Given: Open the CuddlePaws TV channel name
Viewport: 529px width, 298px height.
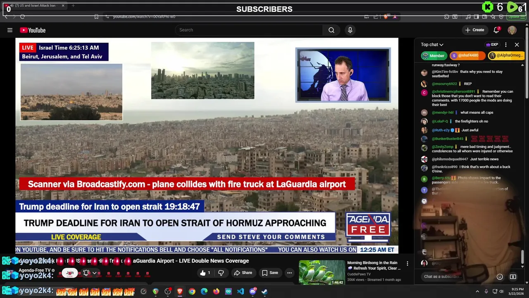Looking at the screenshot, I should pyautogui.click(x=359, y=274).
